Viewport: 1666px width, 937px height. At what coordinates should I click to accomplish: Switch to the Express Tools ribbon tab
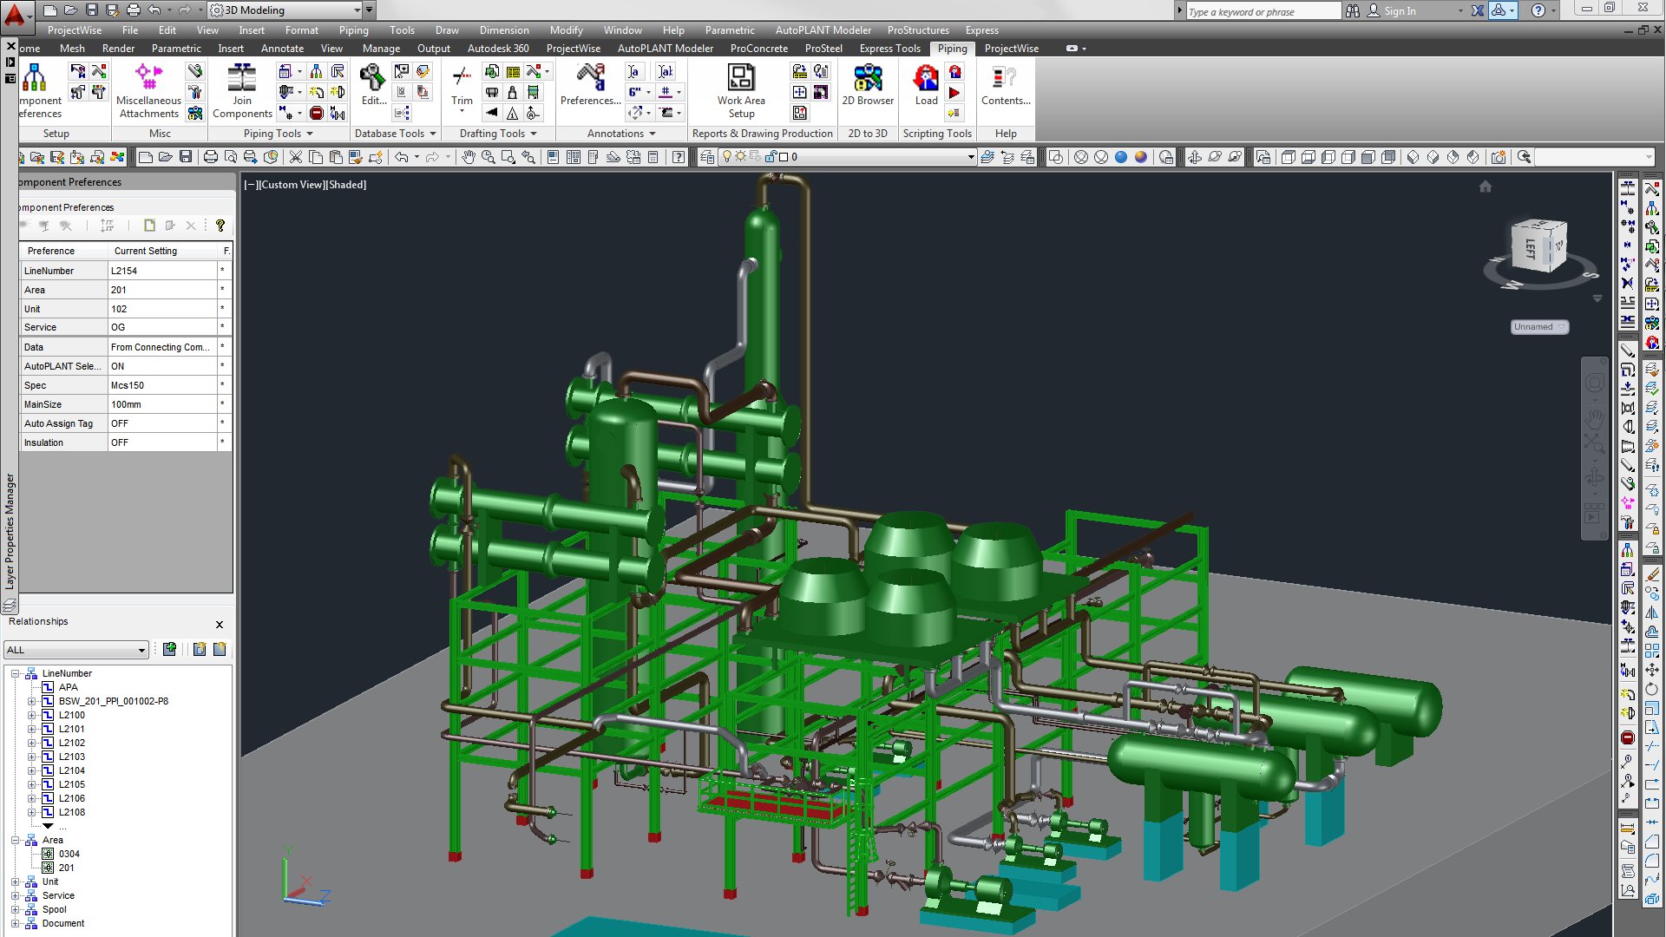click(x=889, y=49)
